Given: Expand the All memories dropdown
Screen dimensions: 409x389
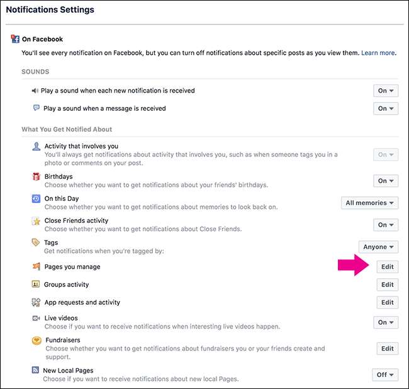Looking at the screenshot, I should coord(369,203).
